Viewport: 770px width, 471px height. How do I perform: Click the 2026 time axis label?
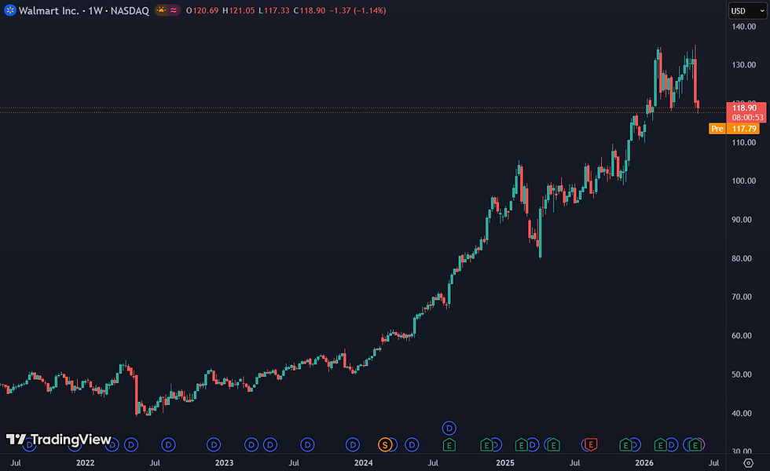(x=644, y=462)
